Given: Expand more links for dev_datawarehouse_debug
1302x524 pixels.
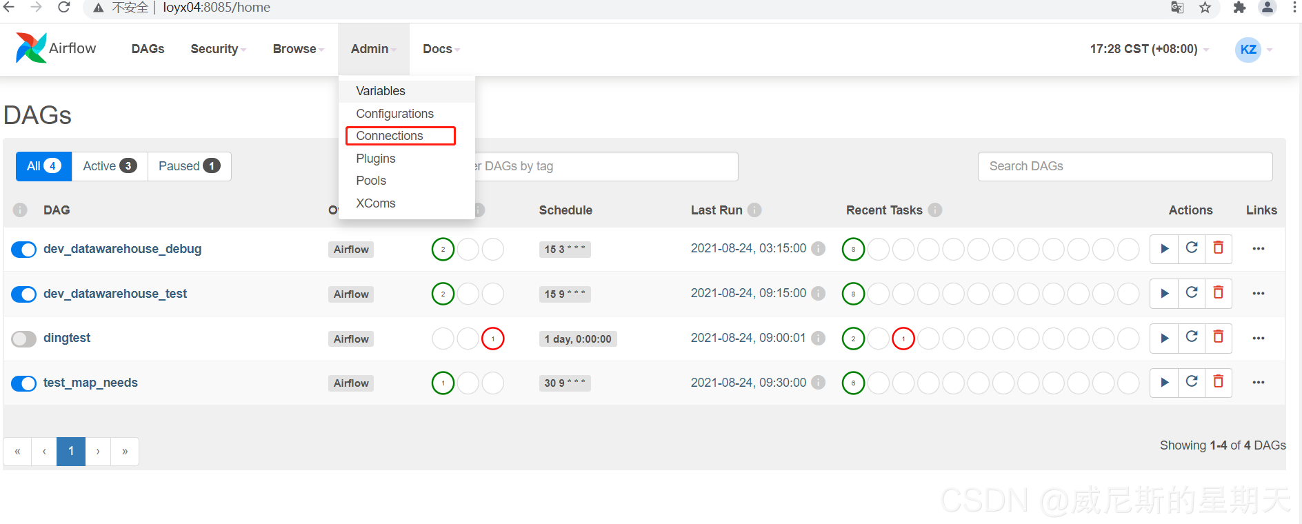Looking at the screenshot, I should tap(1259, 249).
